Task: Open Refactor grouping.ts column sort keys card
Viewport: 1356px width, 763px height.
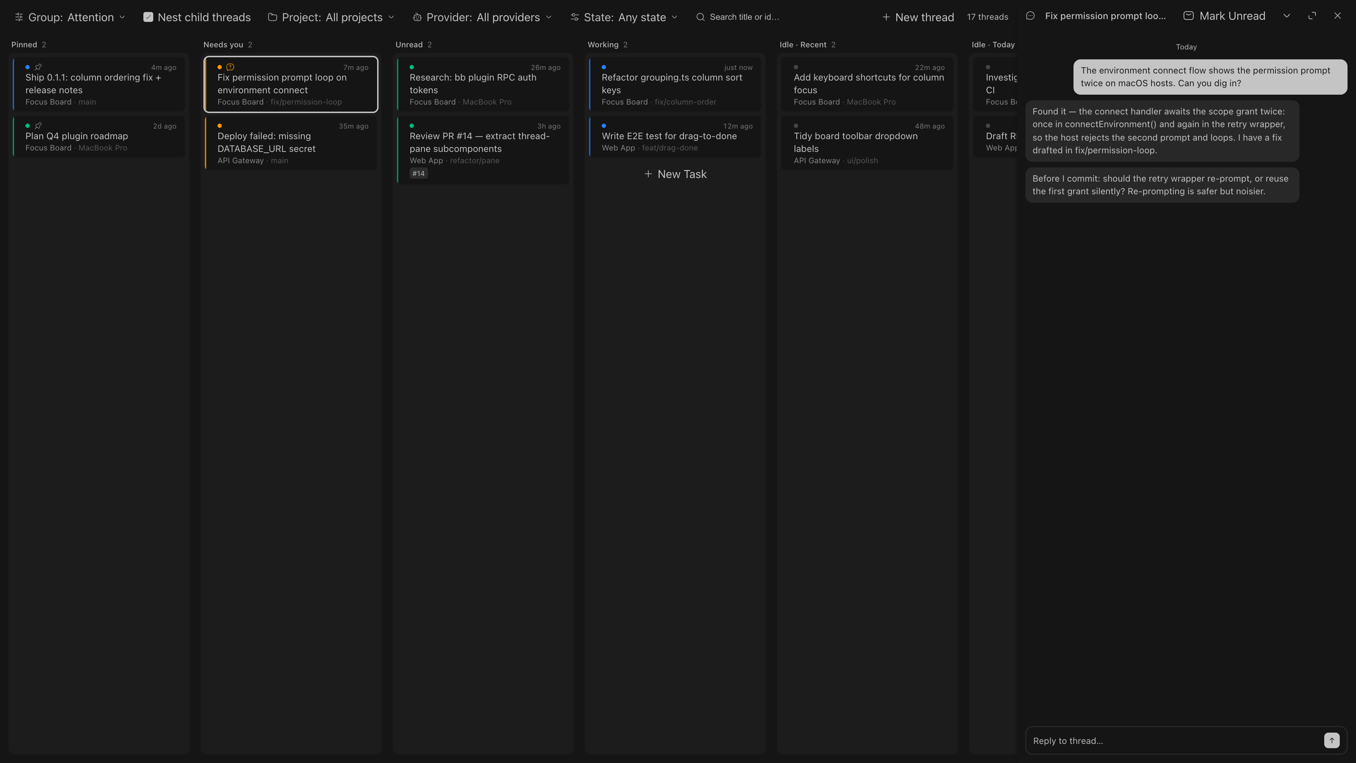Action: [675, 84]
